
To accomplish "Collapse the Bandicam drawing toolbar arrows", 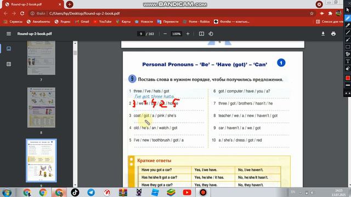I will coord(348,93).
